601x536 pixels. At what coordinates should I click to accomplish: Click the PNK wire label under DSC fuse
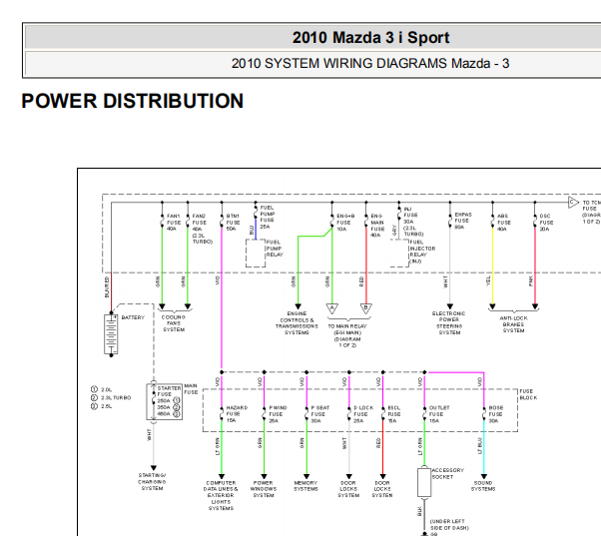pyautogui.click(x=530, y=280)
